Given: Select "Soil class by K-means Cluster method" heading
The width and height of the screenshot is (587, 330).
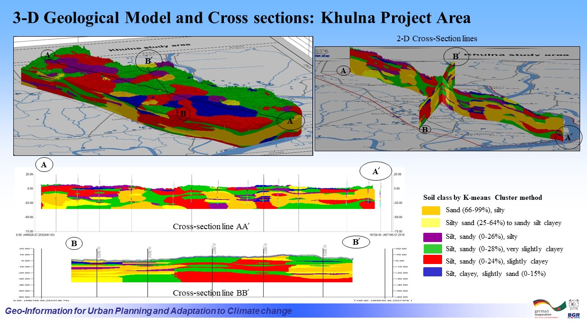Looking at the screenshot, I should pos(482,198).
